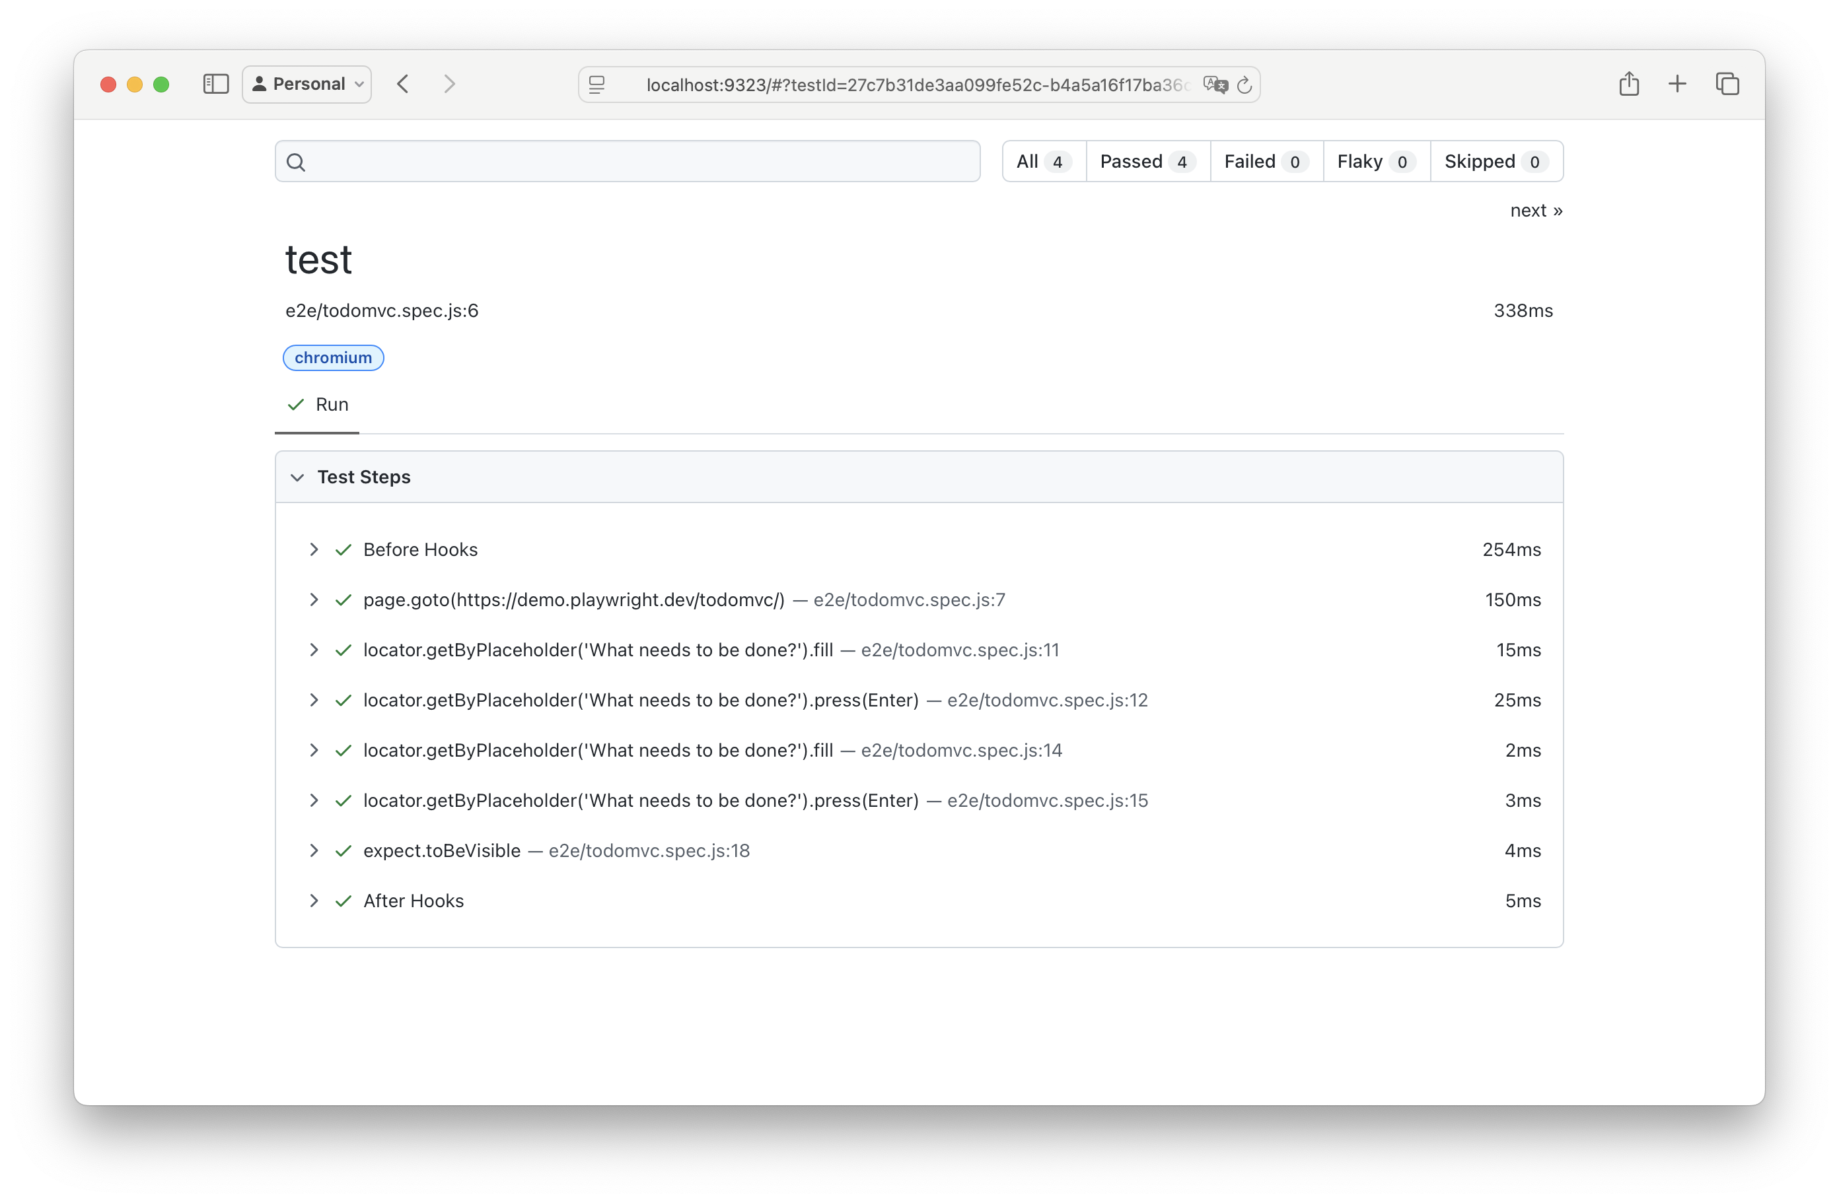Click the next pagination link

coord(1536,210)
